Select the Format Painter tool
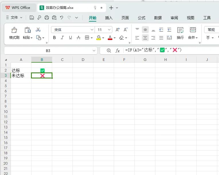This screenshot has height=175, width=219. pyautogui.click(x=14, y=33)
